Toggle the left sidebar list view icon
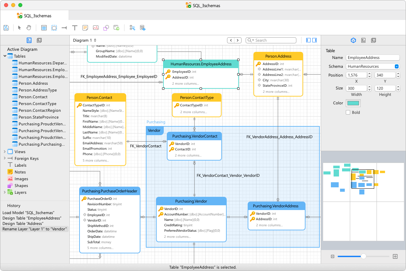 point(39,40)
